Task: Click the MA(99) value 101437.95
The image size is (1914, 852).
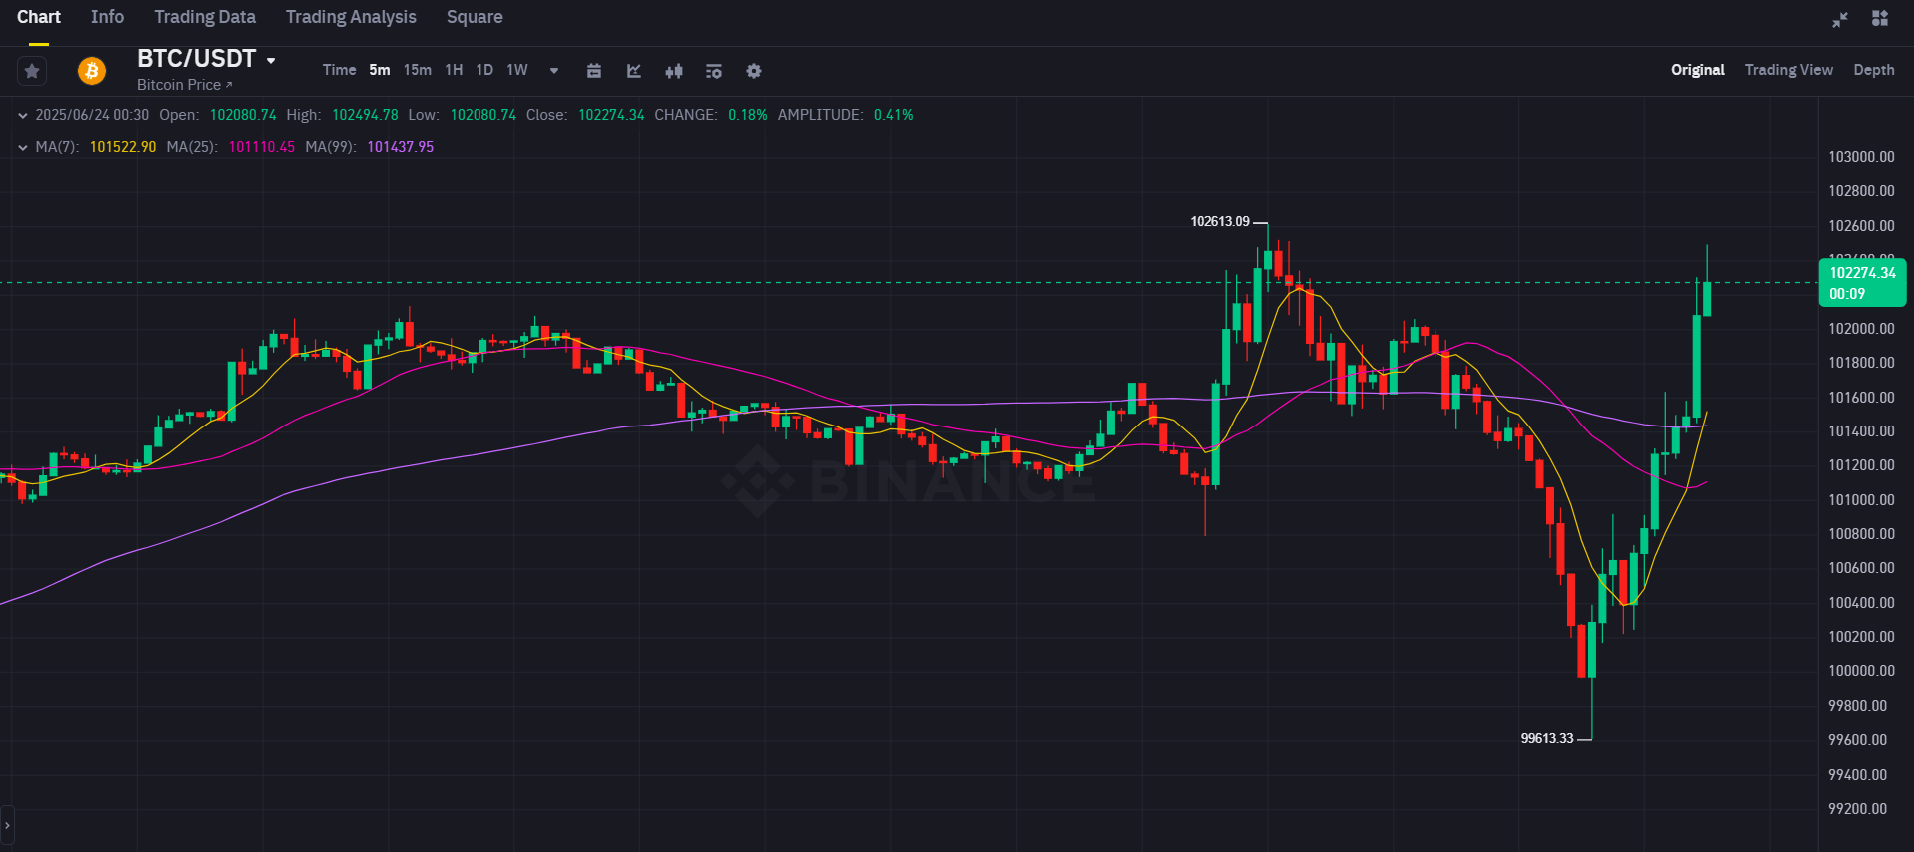Action: pos(400,147)
